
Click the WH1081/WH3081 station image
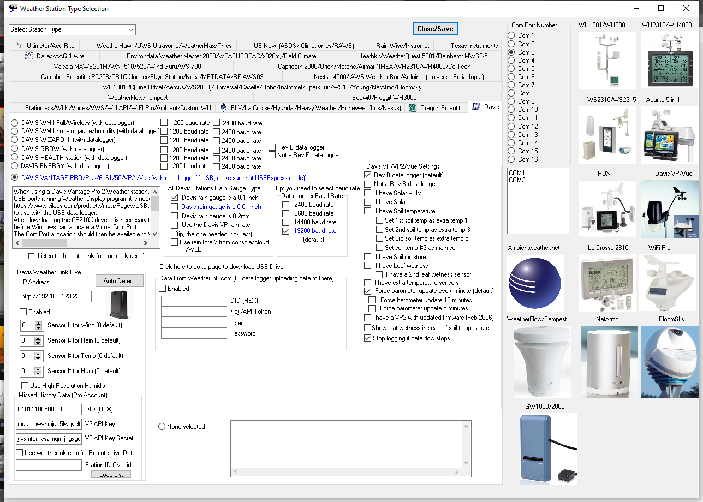point(607,61)
